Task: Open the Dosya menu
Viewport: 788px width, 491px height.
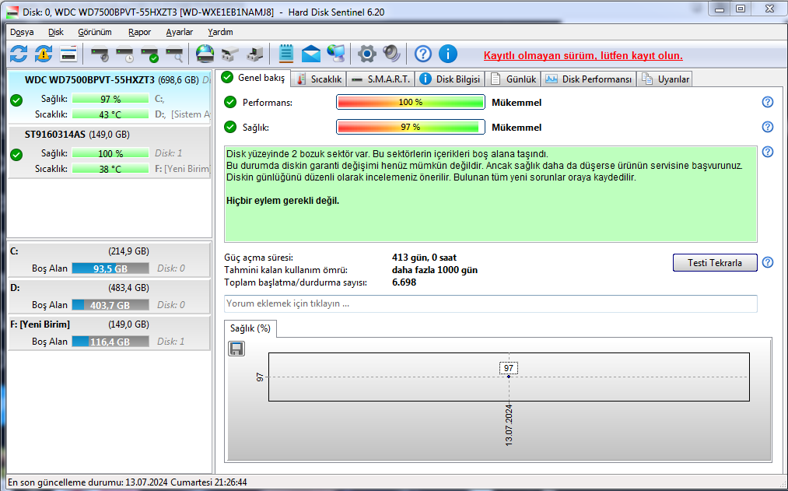Action: point(22,32)
